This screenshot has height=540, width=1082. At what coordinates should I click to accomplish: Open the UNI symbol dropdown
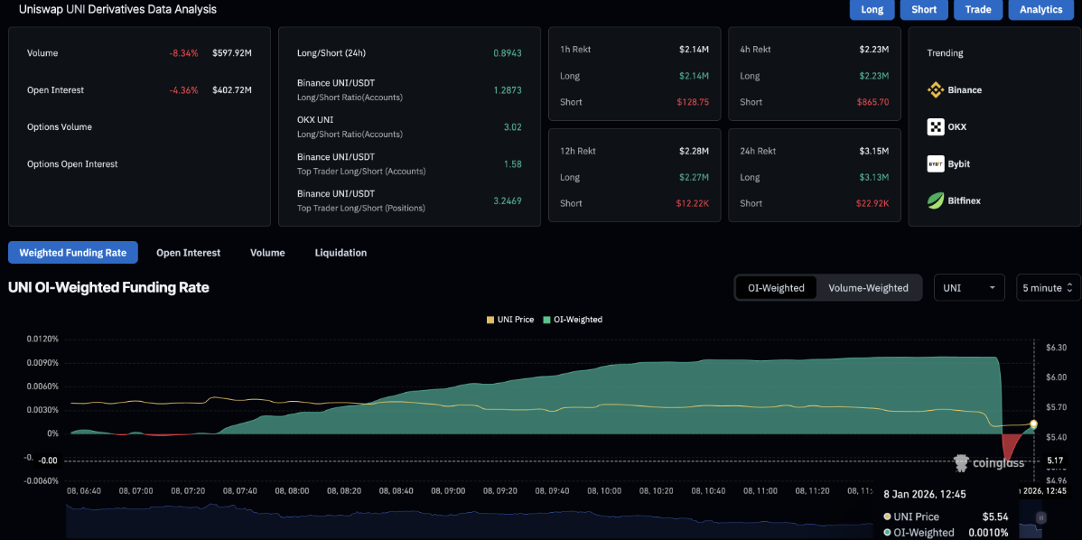pyautogui.click(x=969, y=288)
